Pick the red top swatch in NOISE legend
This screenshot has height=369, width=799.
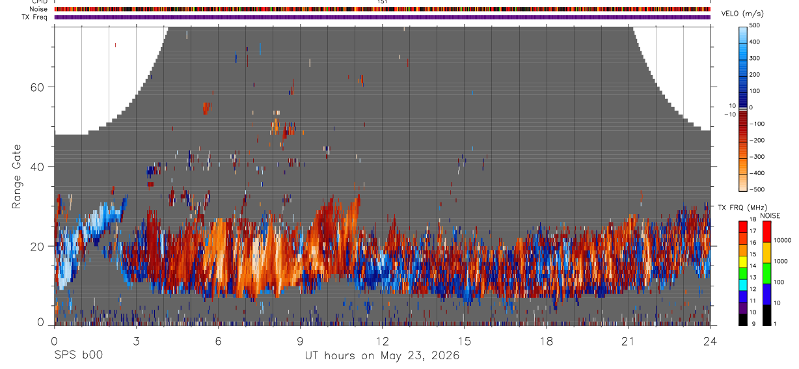[x=766, y=232]
